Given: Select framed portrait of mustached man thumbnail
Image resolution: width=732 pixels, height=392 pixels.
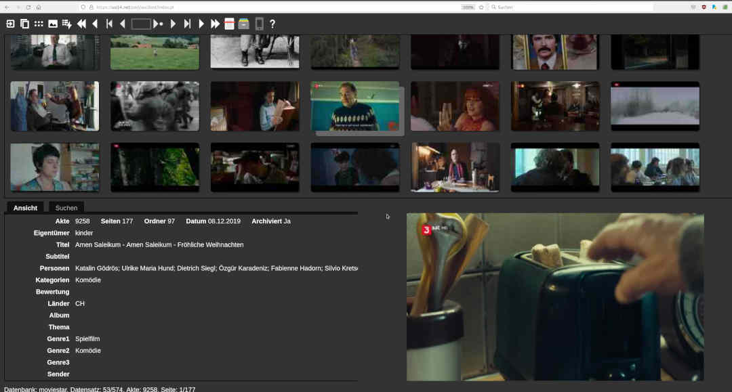Looking at the screenshot, I should click(554, 51).
